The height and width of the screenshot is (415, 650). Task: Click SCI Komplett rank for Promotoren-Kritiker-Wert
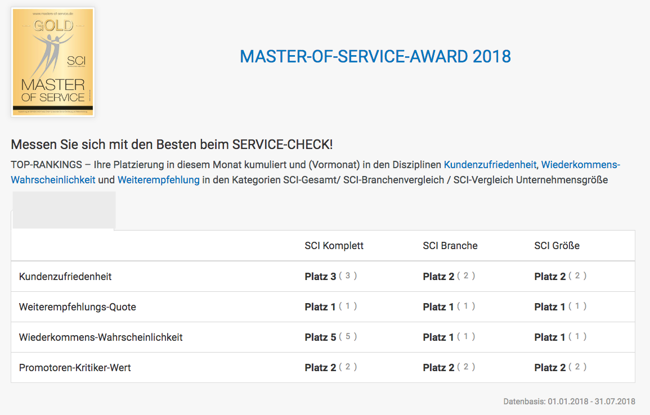(320, 368)
